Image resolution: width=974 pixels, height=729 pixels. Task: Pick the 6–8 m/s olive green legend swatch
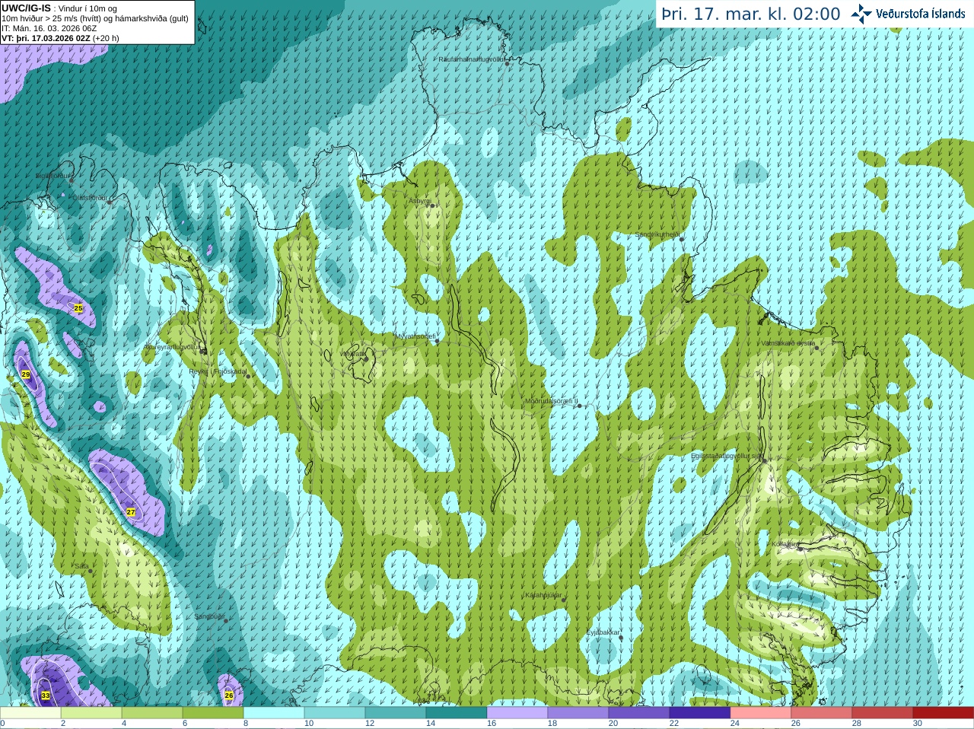click(213, 713)
